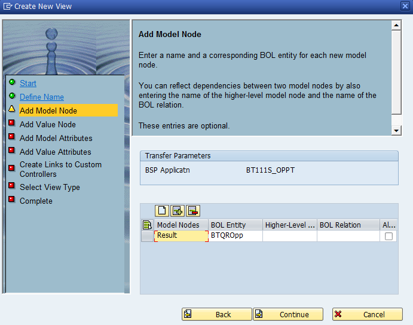Cancel the Create New View wizard
The height and width of the screenshot is (325, 413).
368,314
